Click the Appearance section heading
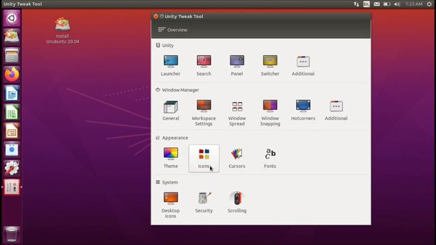The height and width of the screenshot is (245, 436). point(175,137)
